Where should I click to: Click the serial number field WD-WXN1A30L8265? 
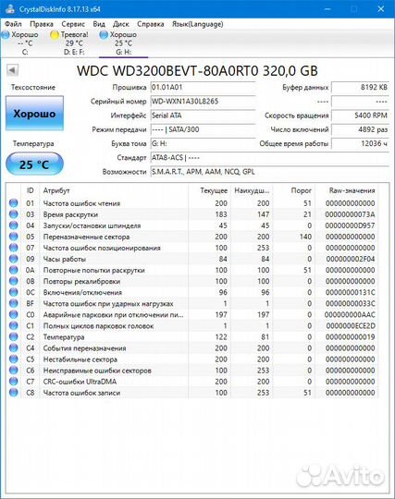203,102
